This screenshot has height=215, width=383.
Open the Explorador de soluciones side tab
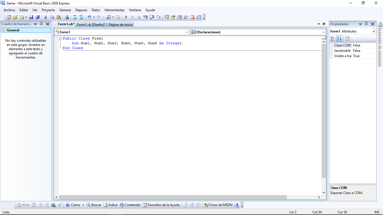click(380, 45)
